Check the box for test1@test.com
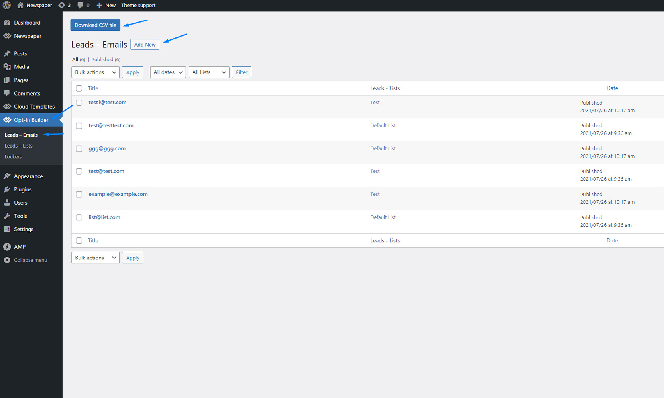The width and height of the screenshot is (664, 398). click(x=79, y=103)
